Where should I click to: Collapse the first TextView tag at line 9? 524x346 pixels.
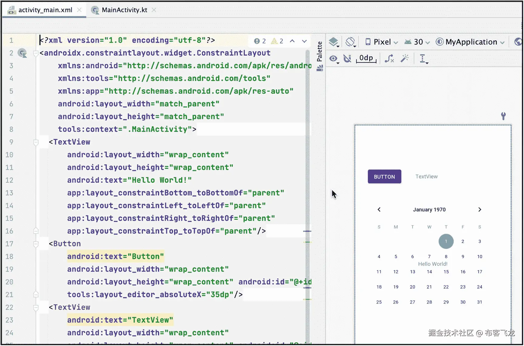(36, 142)
